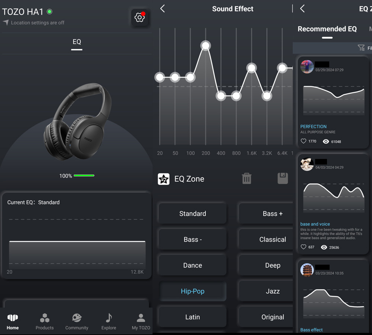Click the 400 Hz slider handle
The height and width of the screenshot is (335, 372).
tap(221, 96)
